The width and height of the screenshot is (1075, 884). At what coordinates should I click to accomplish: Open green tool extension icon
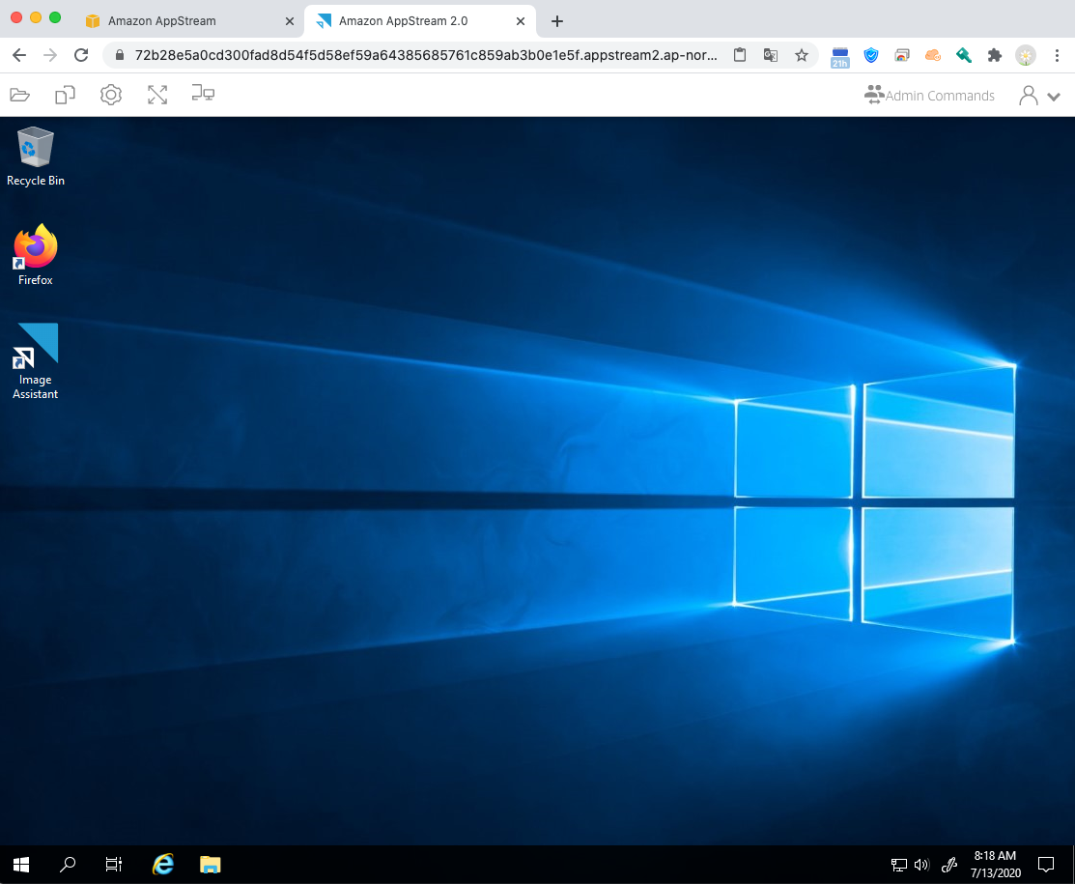(x=963, y=55)
